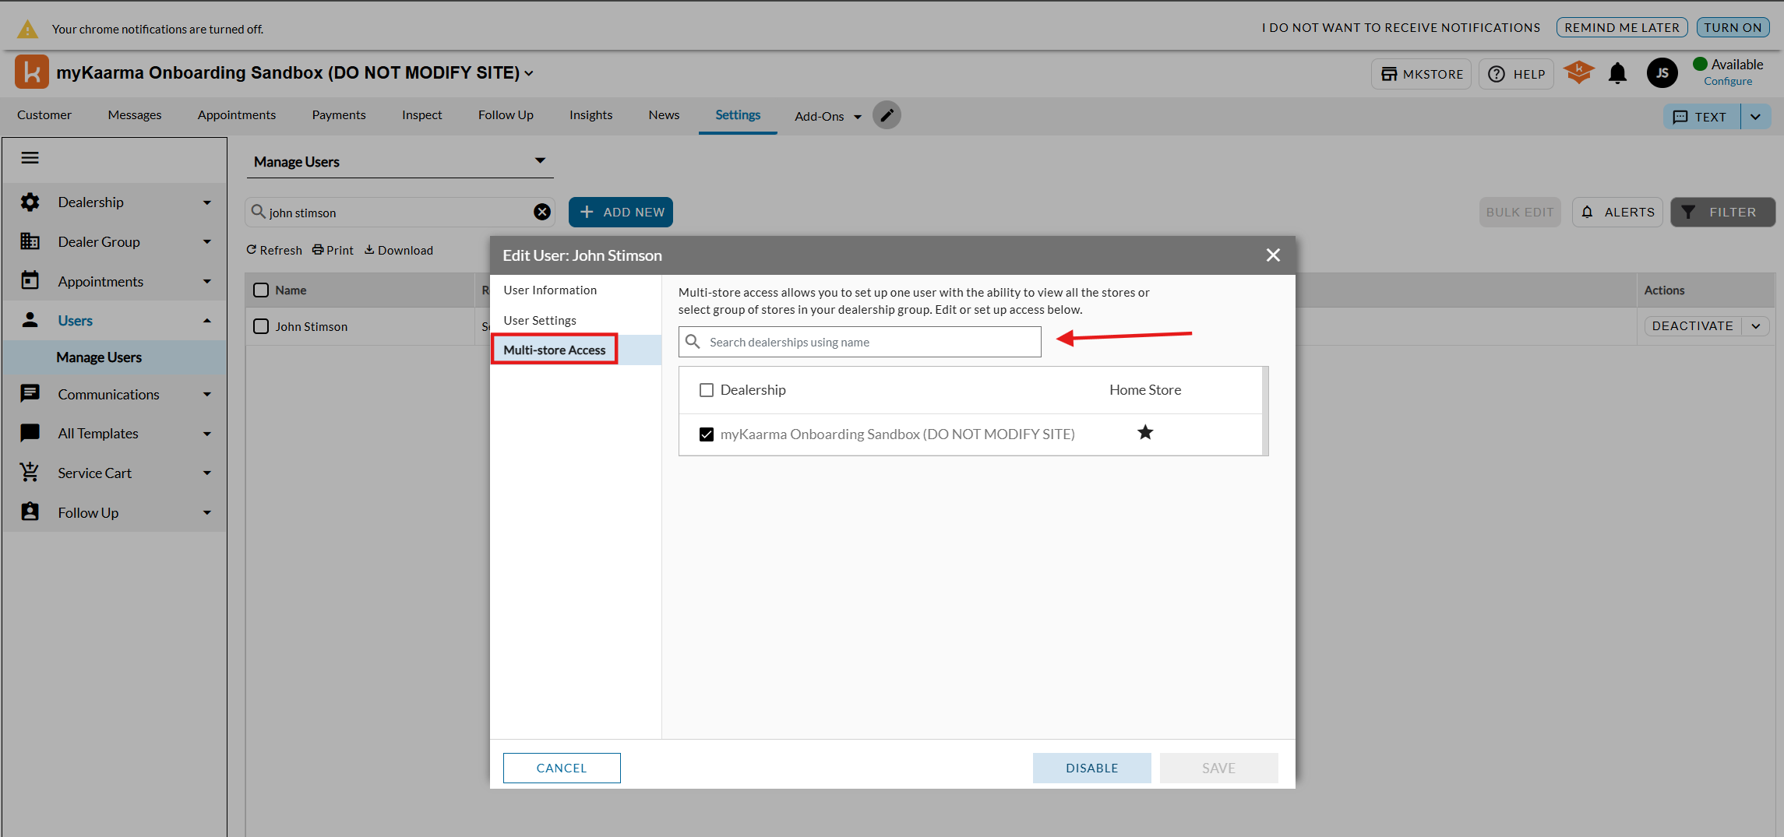
Task: Open the JS user avatar
Action: [1662, 73]
